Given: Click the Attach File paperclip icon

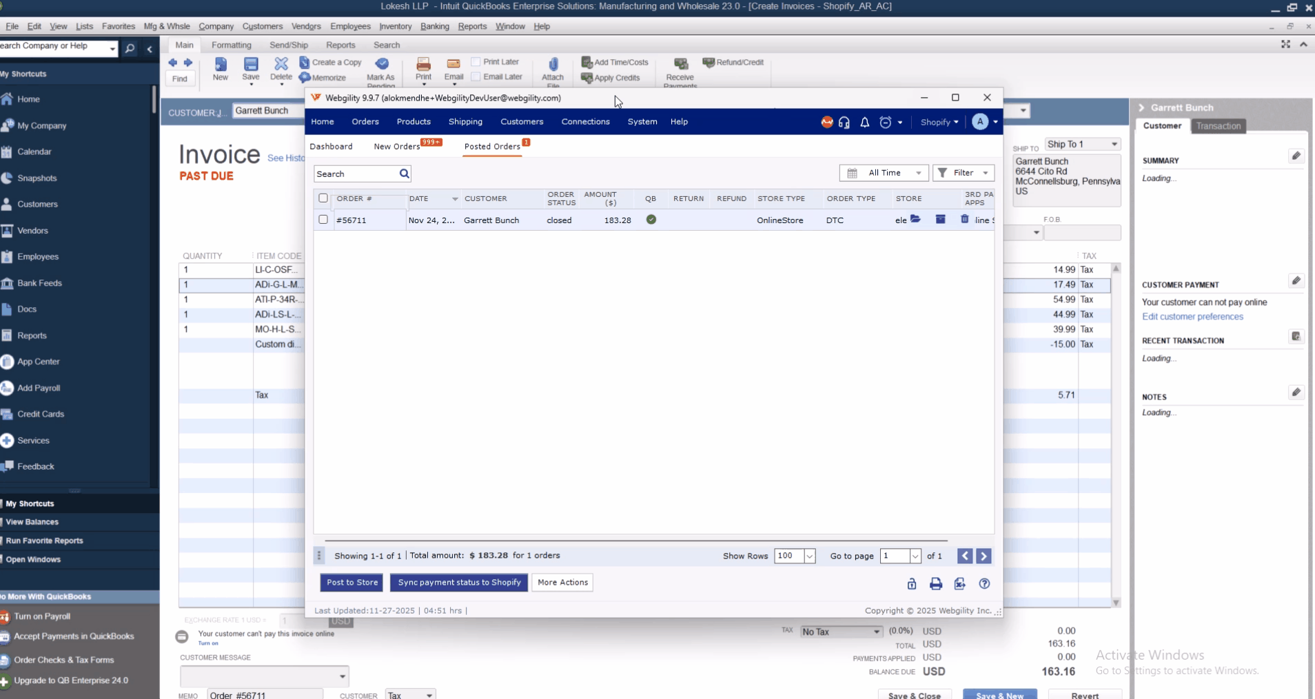Looking at the screenshot, I should coord(553,65).
